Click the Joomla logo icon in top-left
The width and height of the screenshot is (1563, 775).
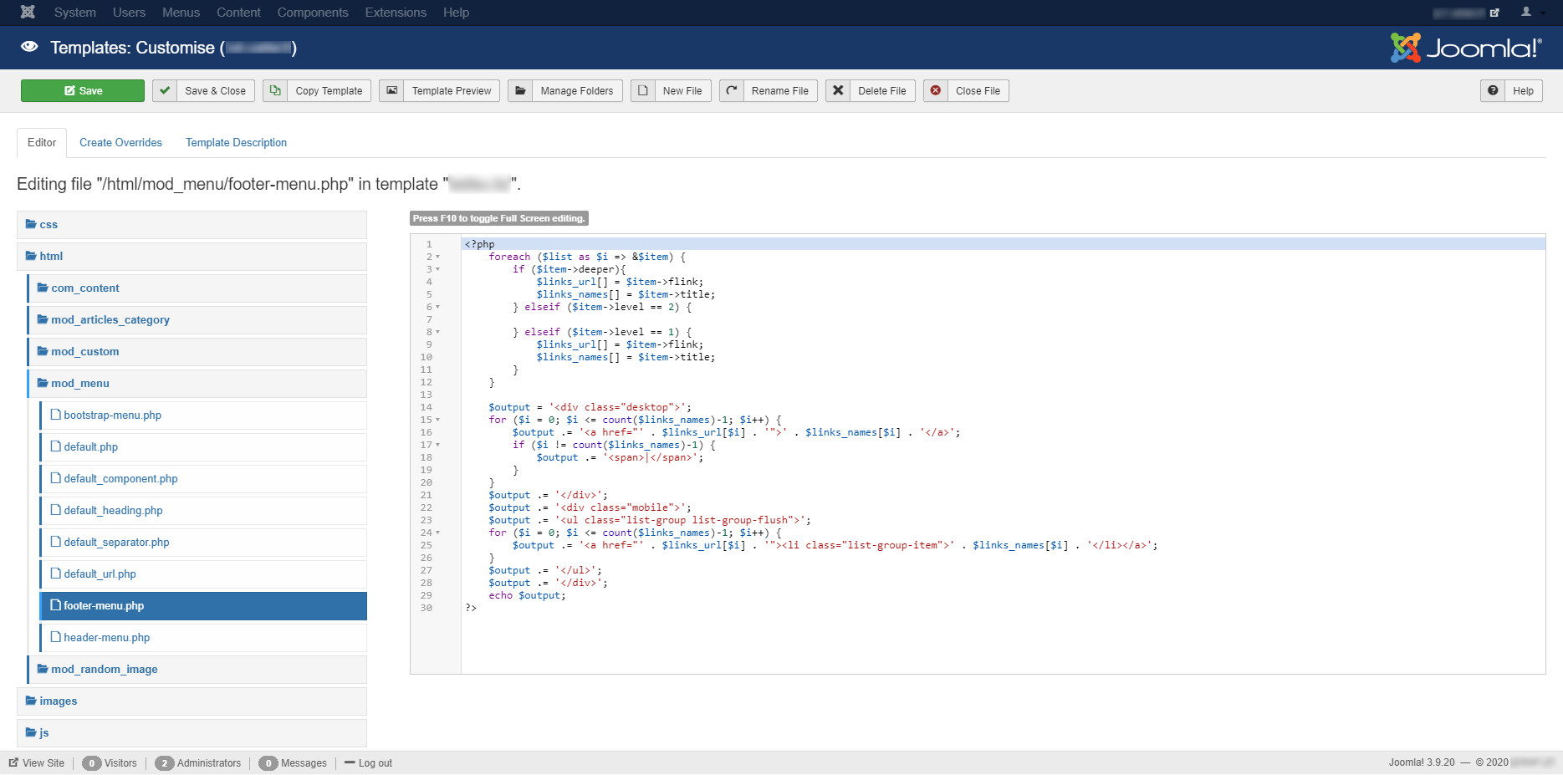[28, 12]
